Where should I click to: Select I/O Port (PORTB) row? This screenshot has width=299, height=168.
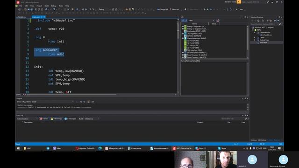(193, 43)
